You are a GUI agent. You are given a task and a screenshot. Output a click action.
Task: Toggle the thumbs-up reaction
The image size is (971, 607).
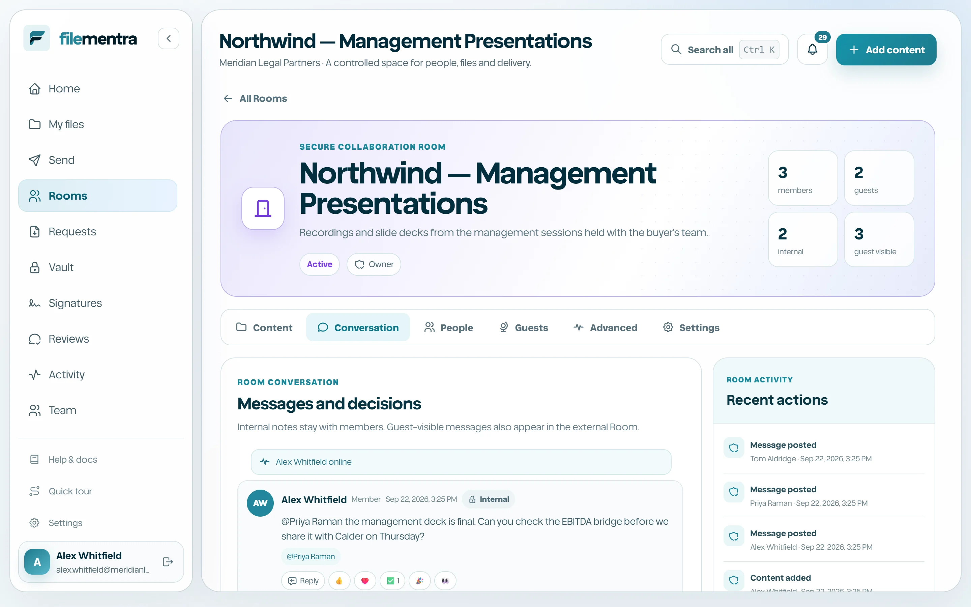[340, 580]
